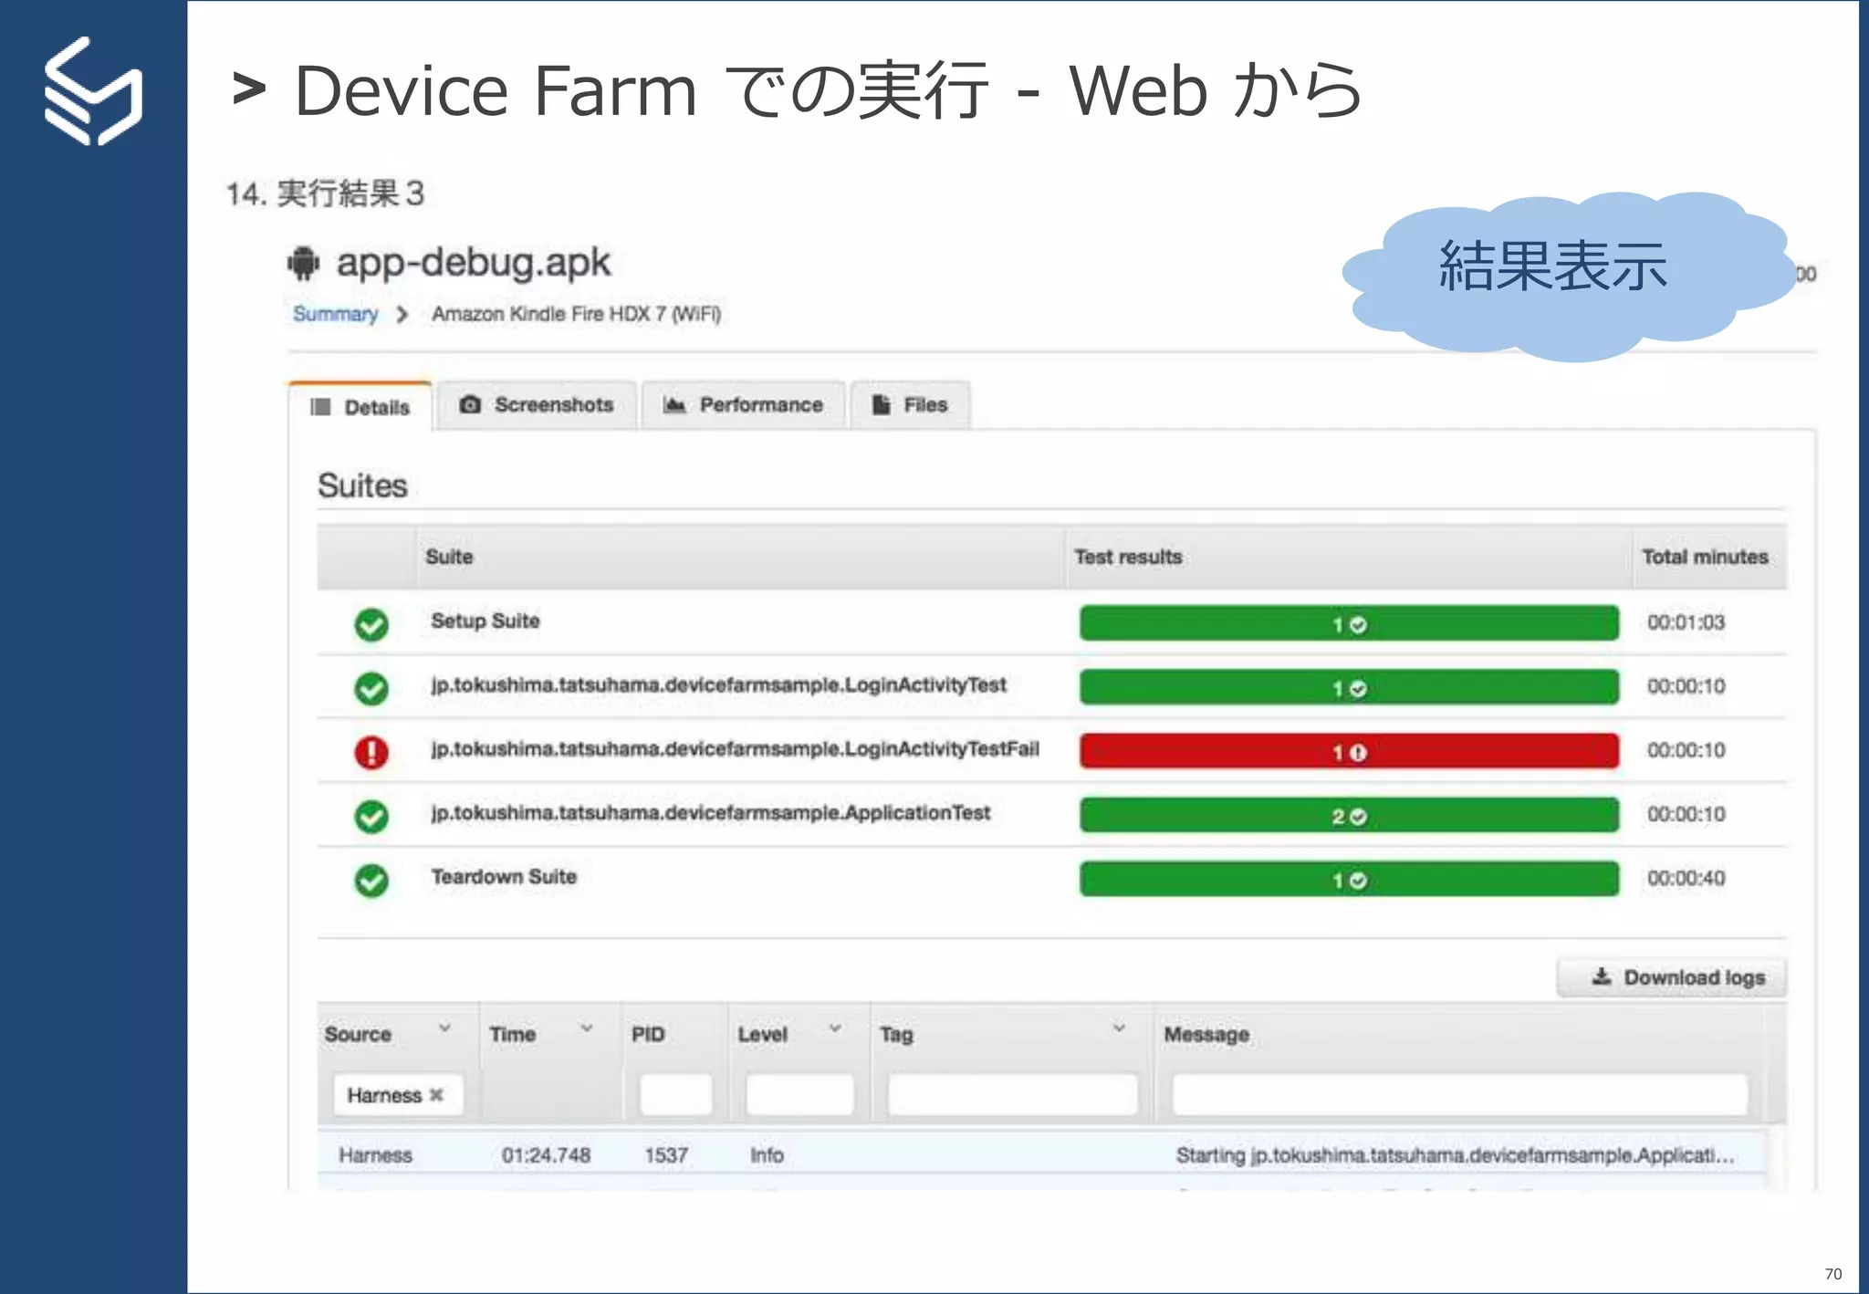Click the Message column header
The image size is (1869, 1294).
click(x=1206, y=1034)
